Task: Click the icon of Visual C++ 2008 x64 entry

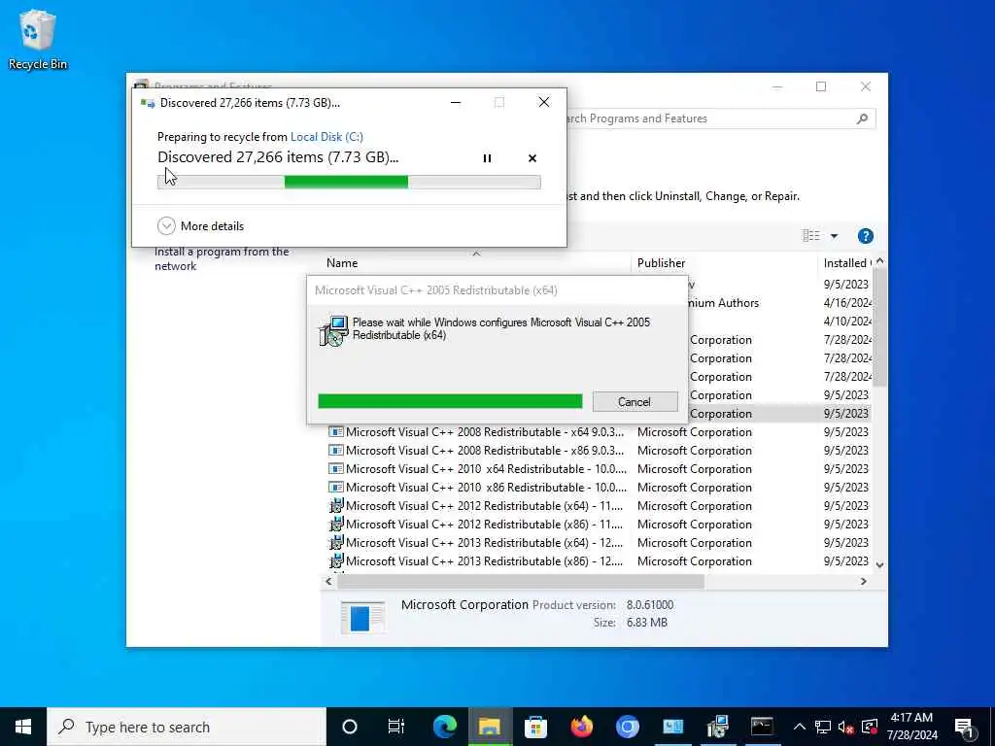Action: 335,432
